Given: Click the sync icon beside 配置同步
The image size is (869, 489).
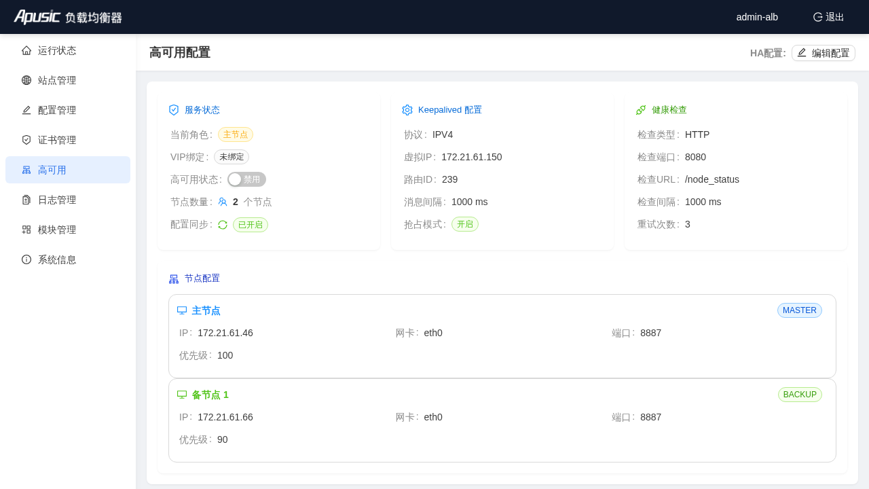Looking at the screenshot, I should [223, 224].
